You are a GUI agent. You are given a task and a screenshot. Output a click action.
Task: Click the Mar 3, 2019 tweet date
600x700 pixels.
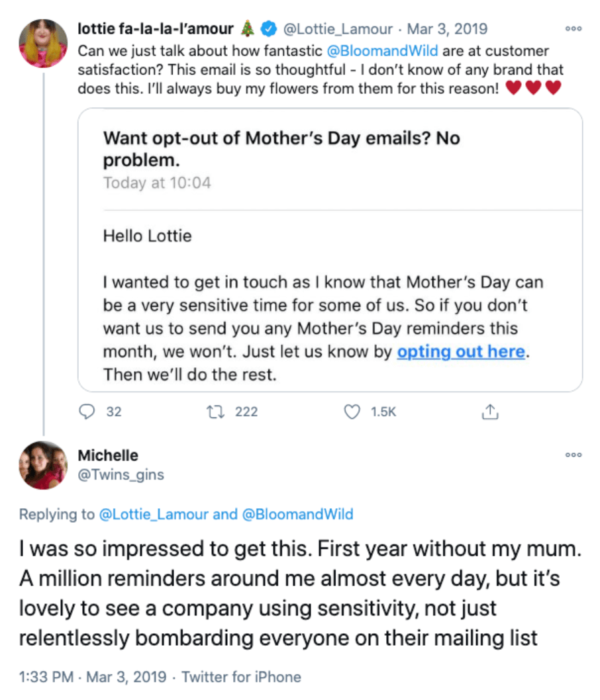click(x=447, y=29)
